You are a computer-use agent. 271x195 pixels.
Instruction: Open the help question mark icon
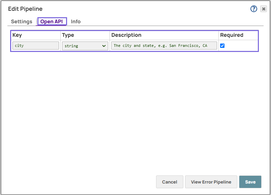tap(254, 9)
